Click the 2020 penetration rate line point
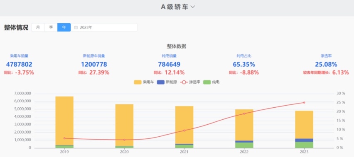The image size is (354, 157). 124,140
